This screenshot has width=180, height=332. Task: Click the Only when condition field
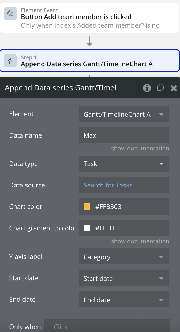pyautogui.click(x=107, y=326)
